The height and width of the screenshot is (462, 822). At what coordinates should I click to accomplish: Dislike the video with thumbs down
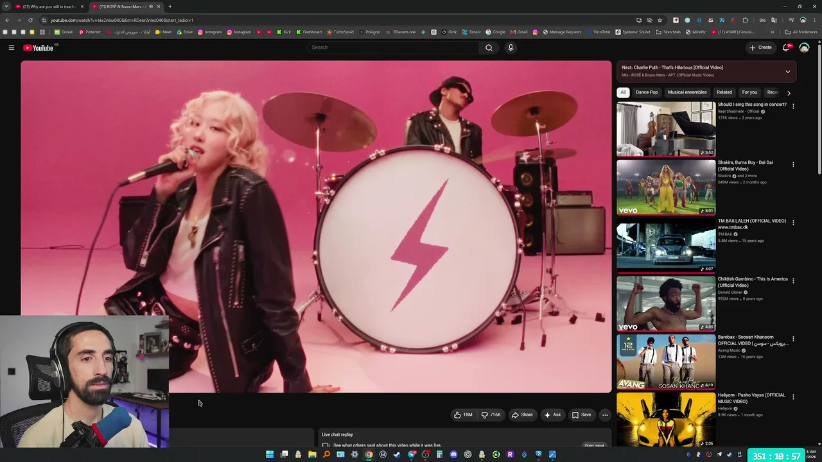(x=491, y=415)
